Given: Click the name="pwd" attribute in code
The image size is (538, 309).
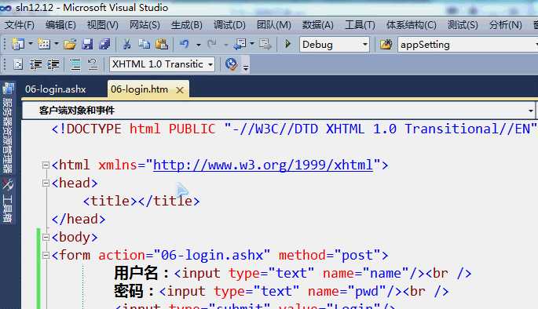Looking at the screenshot, I should pyautogui.click(x=347, y=292).
